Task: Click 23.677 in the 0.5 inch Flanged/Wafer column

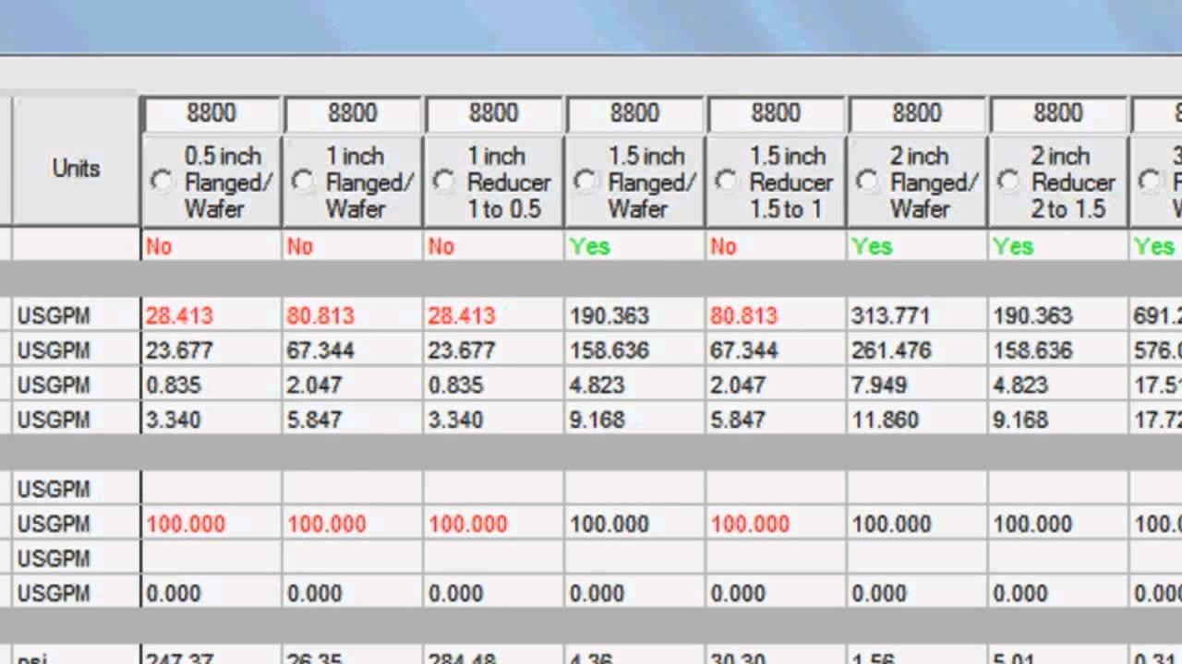Action: [179, 351]
